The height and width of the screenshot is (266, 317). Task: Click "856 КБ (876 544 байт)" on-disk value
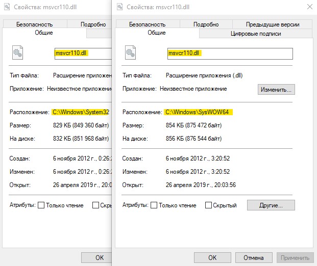coord(193,139)
